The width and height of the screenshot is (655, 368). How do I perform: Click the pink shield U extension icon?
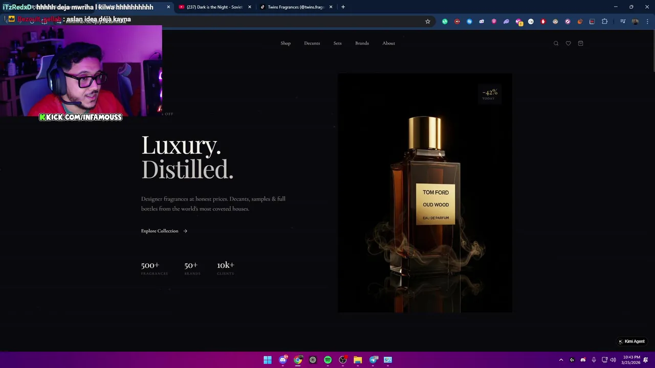click(494, 21)
